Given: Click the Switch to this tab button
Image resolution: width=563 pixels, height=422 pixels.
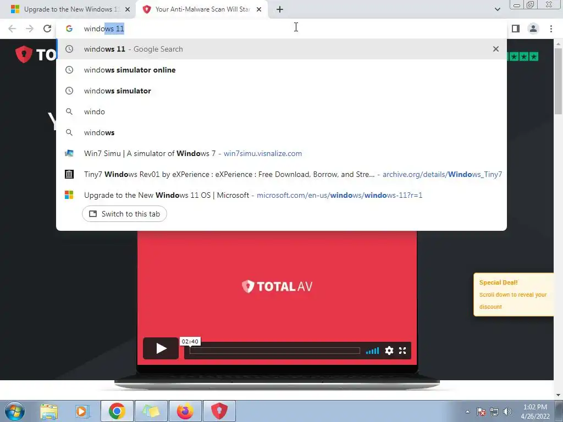Looking at the screenshot, I should 124,214.
